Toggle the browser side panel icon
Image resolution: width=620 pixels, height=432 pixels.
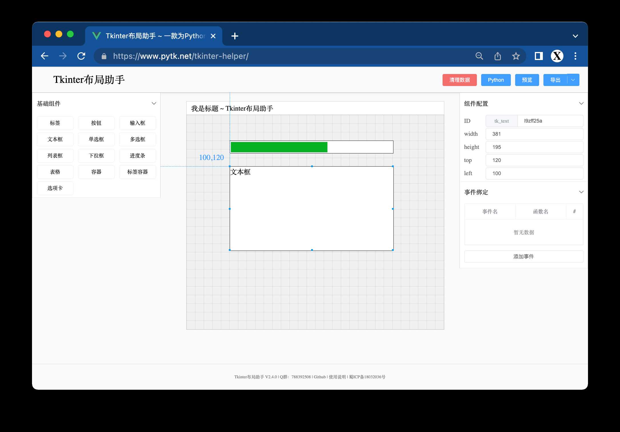point(539,56)
